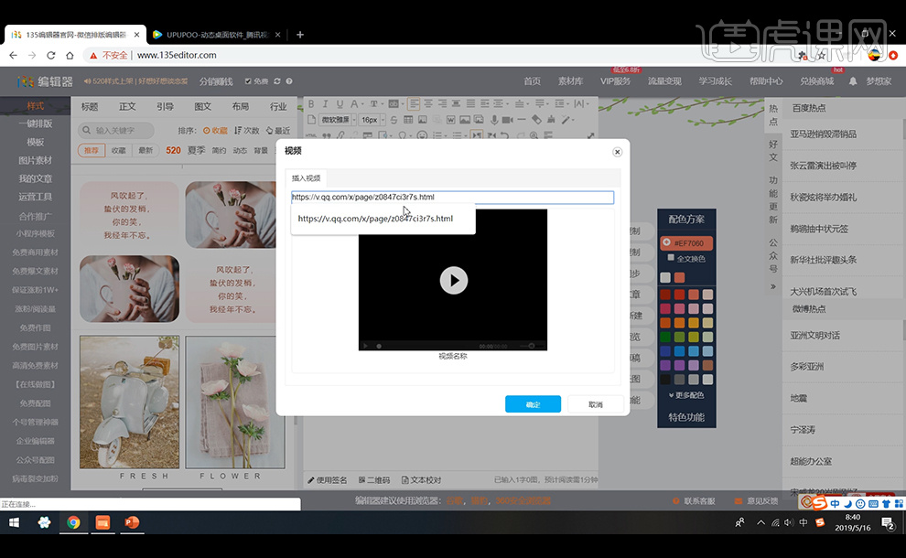Bookmark page with star icon
The width and height of the screenshot is (906, 558).
[821, 56]
